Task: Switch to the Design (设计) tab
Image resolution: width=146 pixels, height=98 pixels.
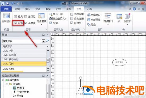Action: pos(38,9)
